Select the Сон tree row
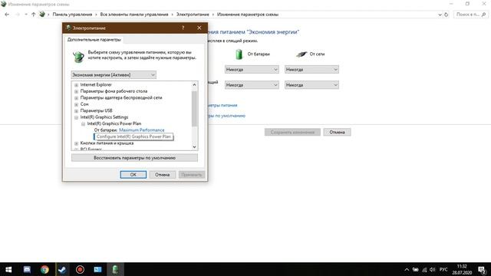491x276 pixels. pyautogui.click(x=84, y=104)
